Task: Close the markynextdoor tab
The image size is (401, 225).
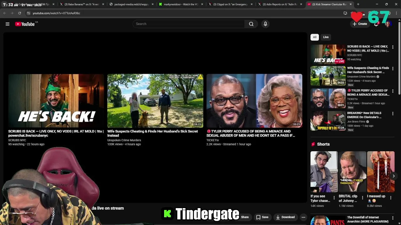Action: pos(202,4)
